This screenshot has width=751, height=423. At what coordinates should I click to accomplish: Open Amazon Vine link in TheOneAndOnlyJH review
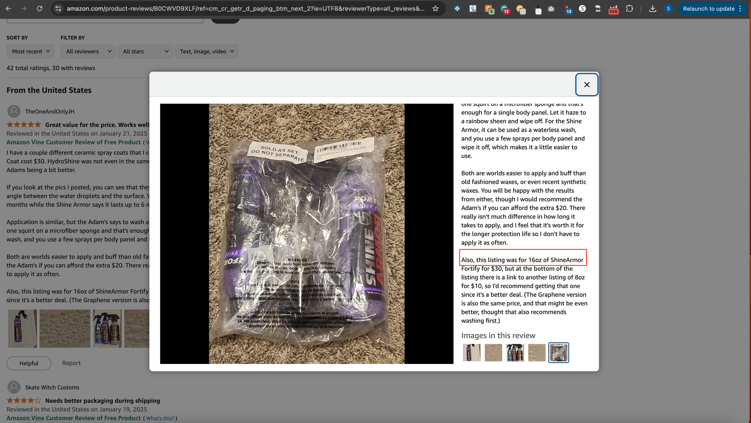coord(74,142)
